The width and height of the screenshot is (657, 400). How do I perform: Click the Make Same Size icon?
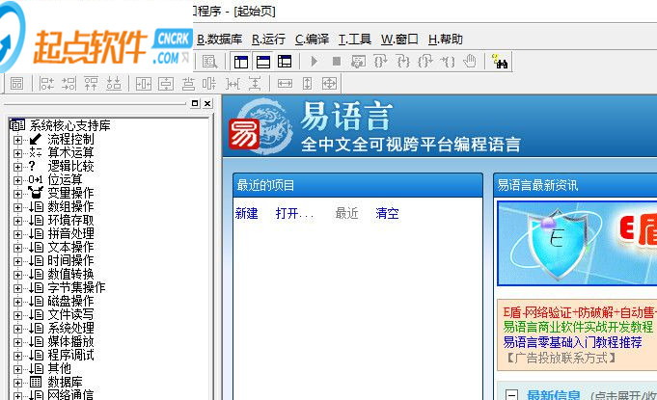pyautogui.click(x=329, y=84)
